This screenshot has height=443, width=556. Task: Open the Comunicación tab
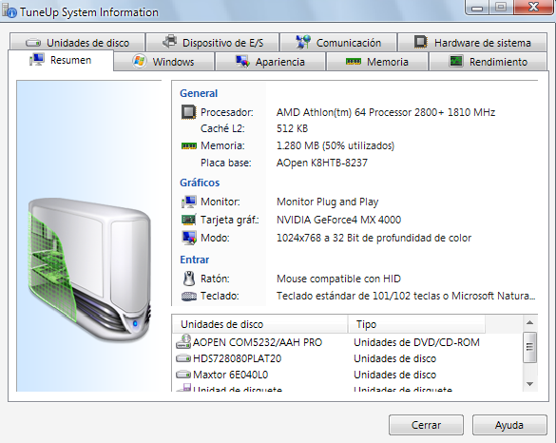(x=338, y=43)
